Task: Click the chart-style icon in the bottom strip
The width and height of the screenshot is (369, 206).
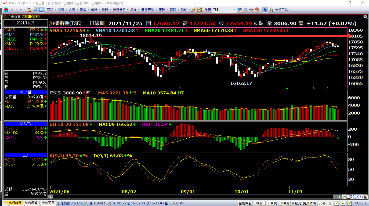Action: [x=344, y=197]
